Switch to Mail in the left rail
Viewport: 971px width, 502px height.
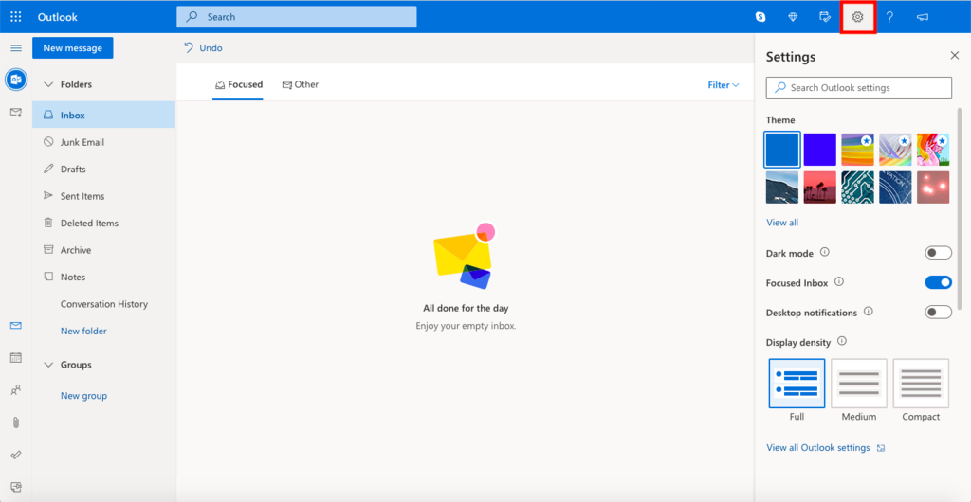16,325
